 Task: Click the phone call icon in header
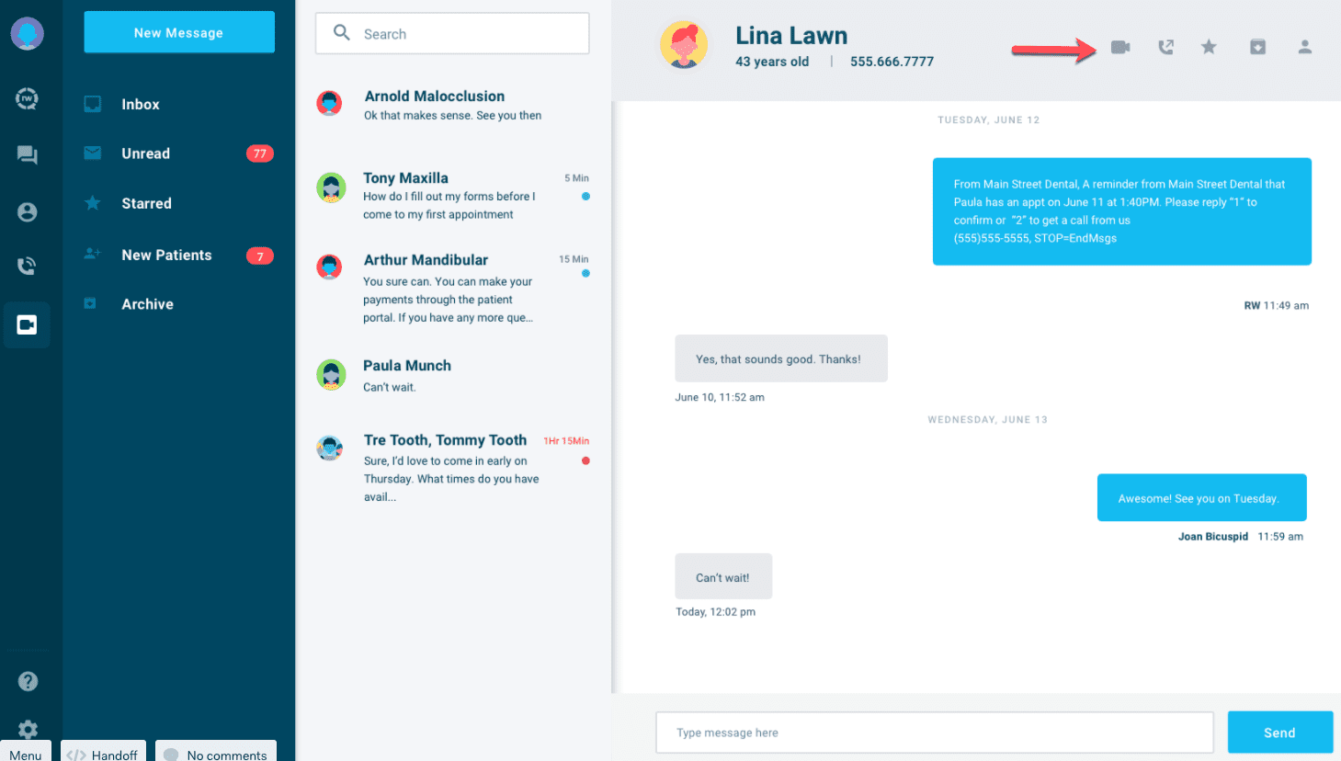(x=1165, y=47)
